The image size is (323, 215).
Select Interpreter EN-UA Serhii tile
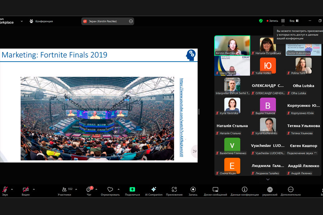tap(232, 86)
